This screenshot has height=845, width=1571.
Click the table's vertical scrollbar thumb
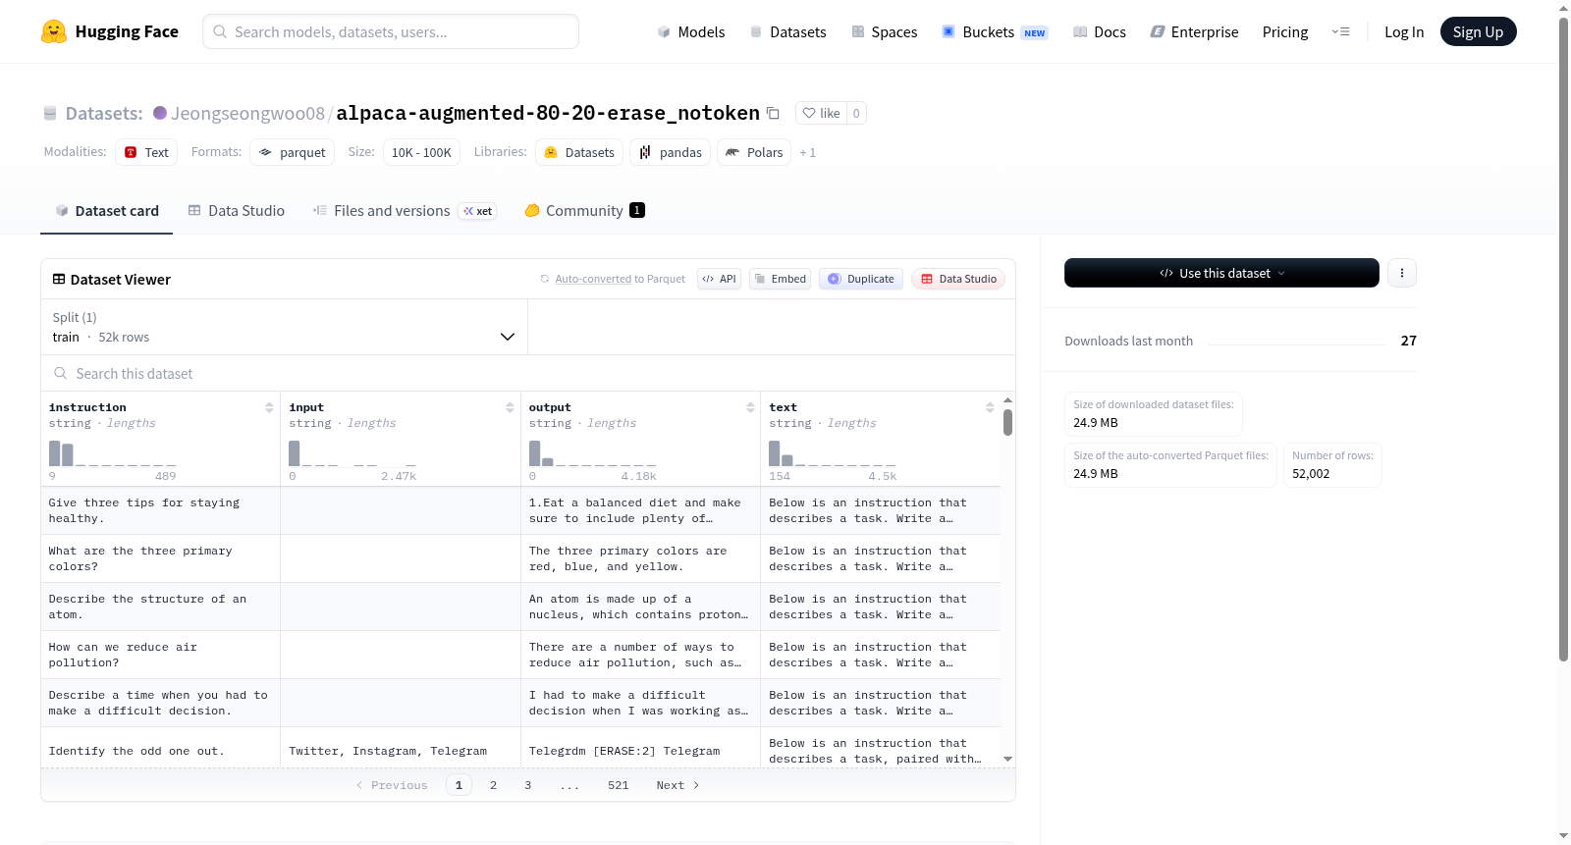(x=1007, y=422)
